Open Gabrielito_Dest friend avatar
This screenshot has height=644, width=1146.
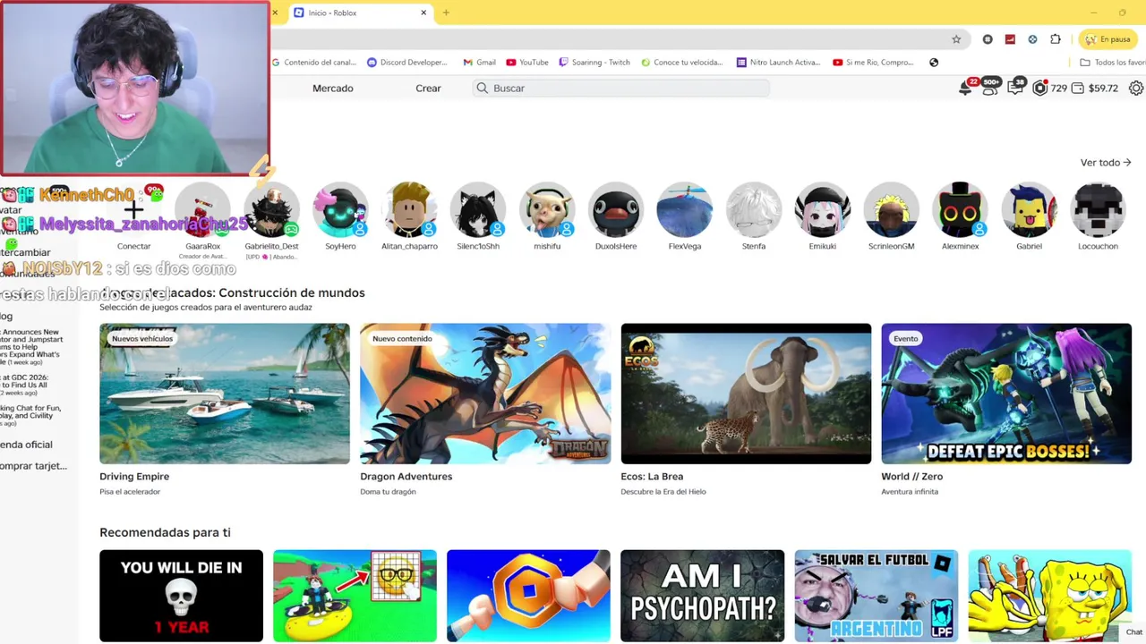(x=271, y=211)
